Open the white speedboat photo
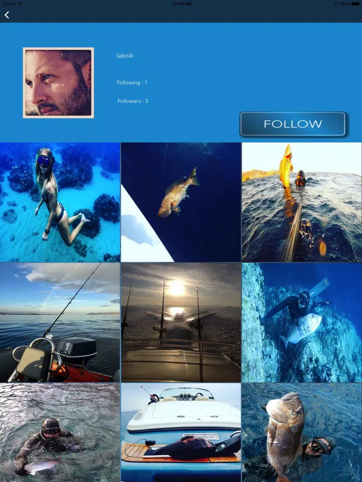 [181, 432]
